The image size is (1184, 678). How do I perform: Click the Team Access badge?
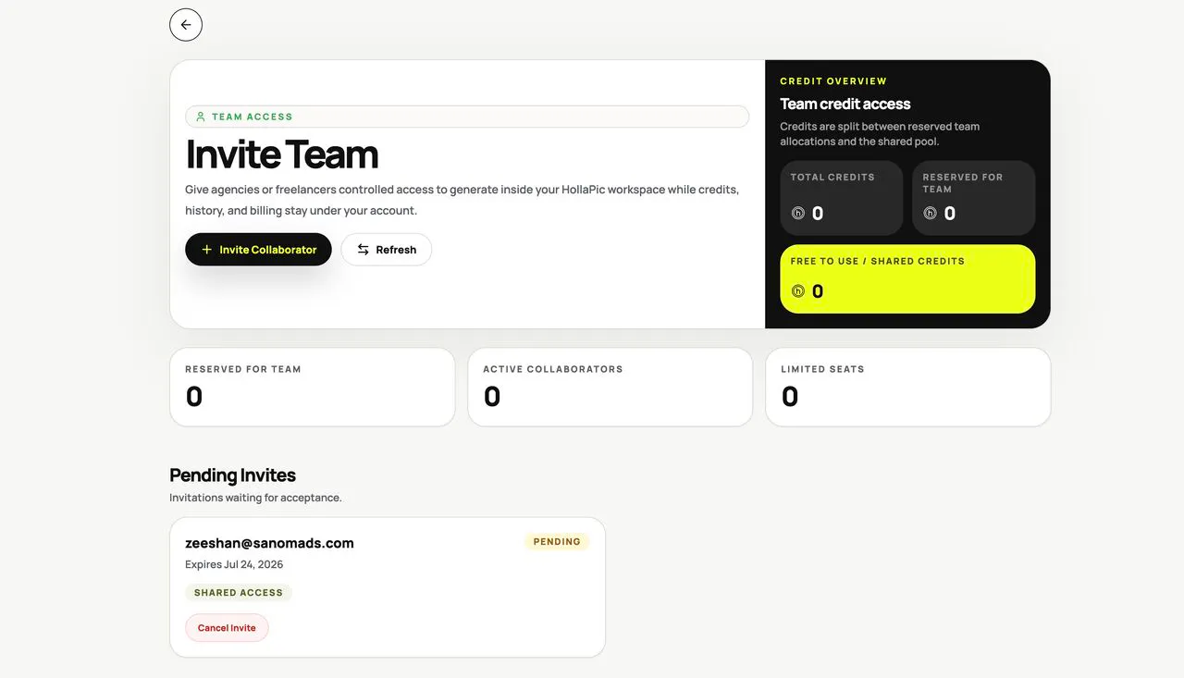[467, 117]
